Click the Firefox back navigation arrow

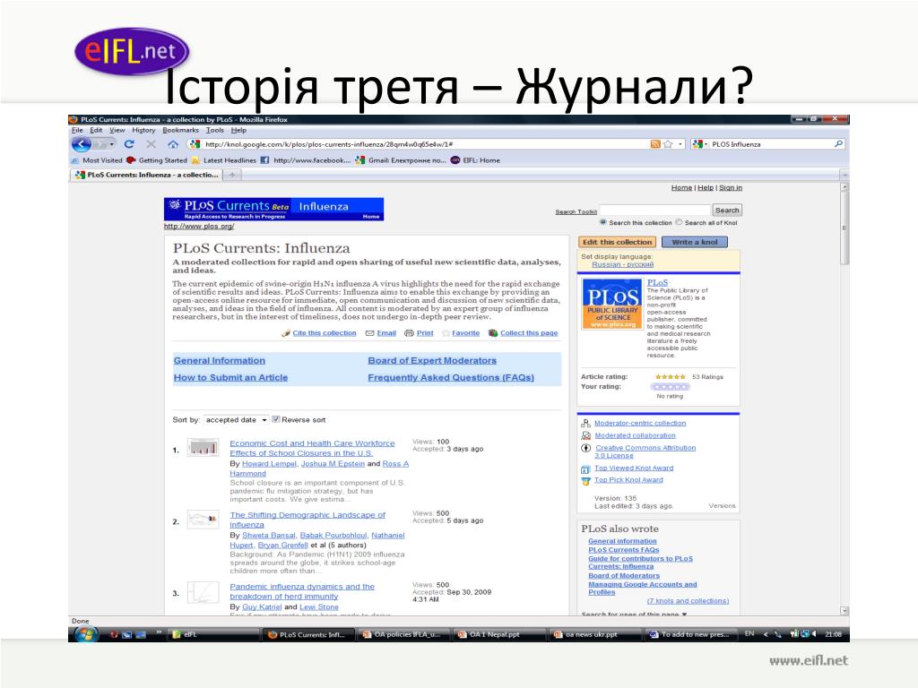pyautogui.click(x=82, y=144)
